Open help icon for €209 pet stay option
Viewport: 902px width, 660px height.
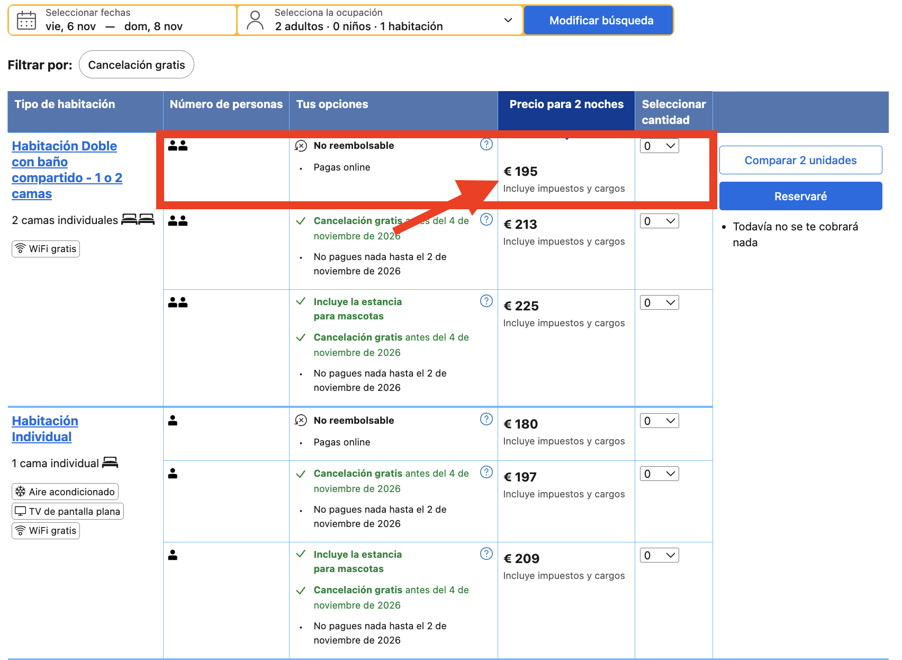tap(486, 554)
